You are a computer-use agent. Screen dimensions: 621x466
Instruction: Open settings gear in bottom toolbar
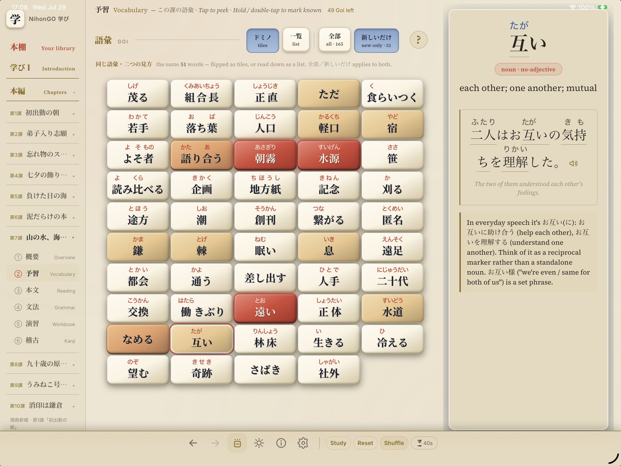(303, 443)
